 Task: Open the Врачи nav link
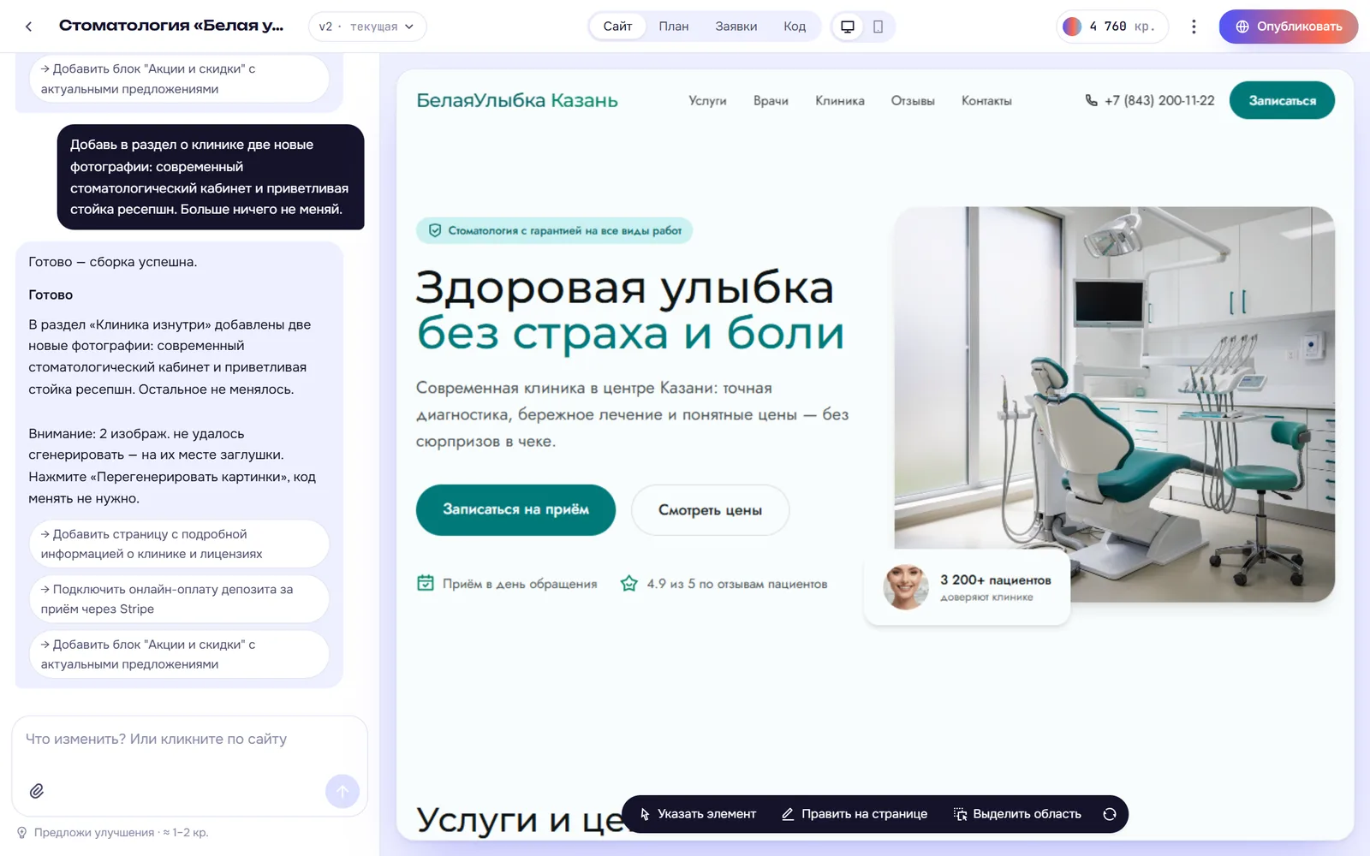(x=771, y=101)
